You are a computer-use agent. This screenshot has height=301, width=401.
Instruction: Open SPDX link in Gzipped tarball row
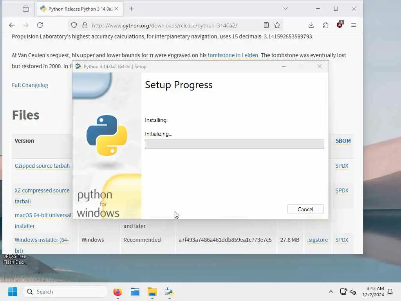coord(342,166)
